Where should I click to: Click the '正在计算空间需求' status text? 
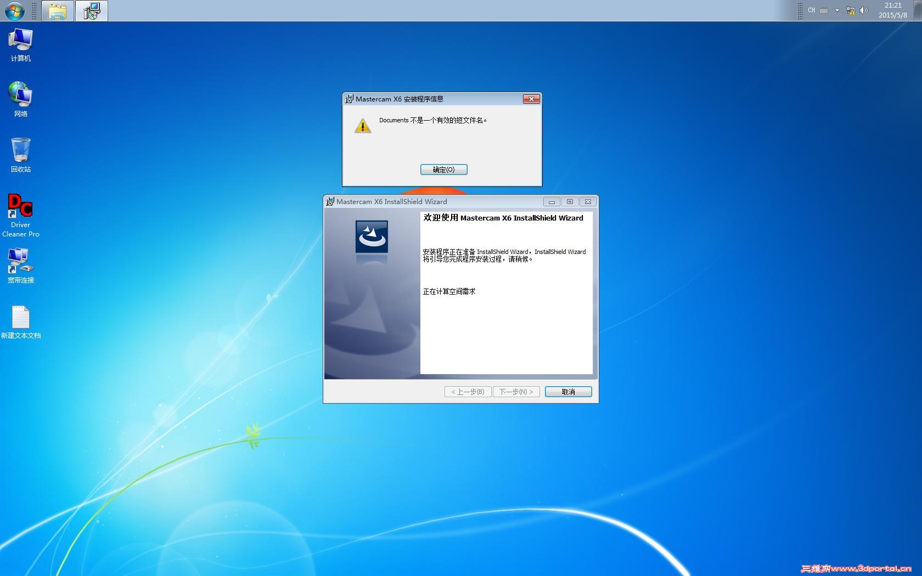tap(449, 291)
